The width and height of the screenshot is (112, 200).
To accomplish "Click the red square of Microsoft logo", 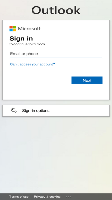I will tap(11, 27).
